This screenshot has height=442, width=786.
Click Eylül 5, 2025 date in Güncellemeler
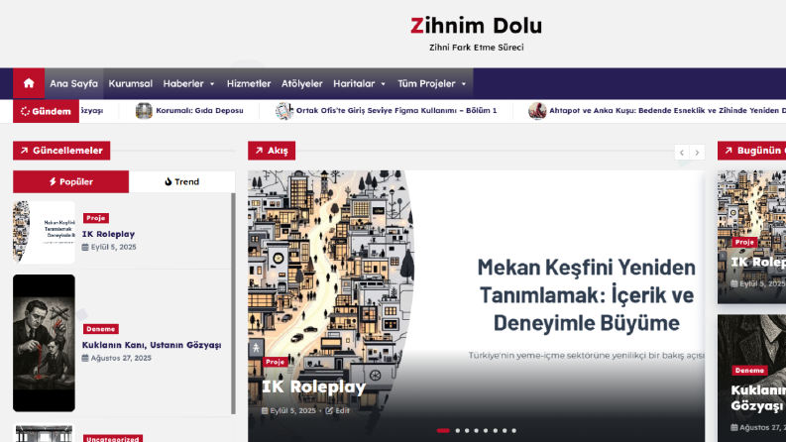(113, 247)
